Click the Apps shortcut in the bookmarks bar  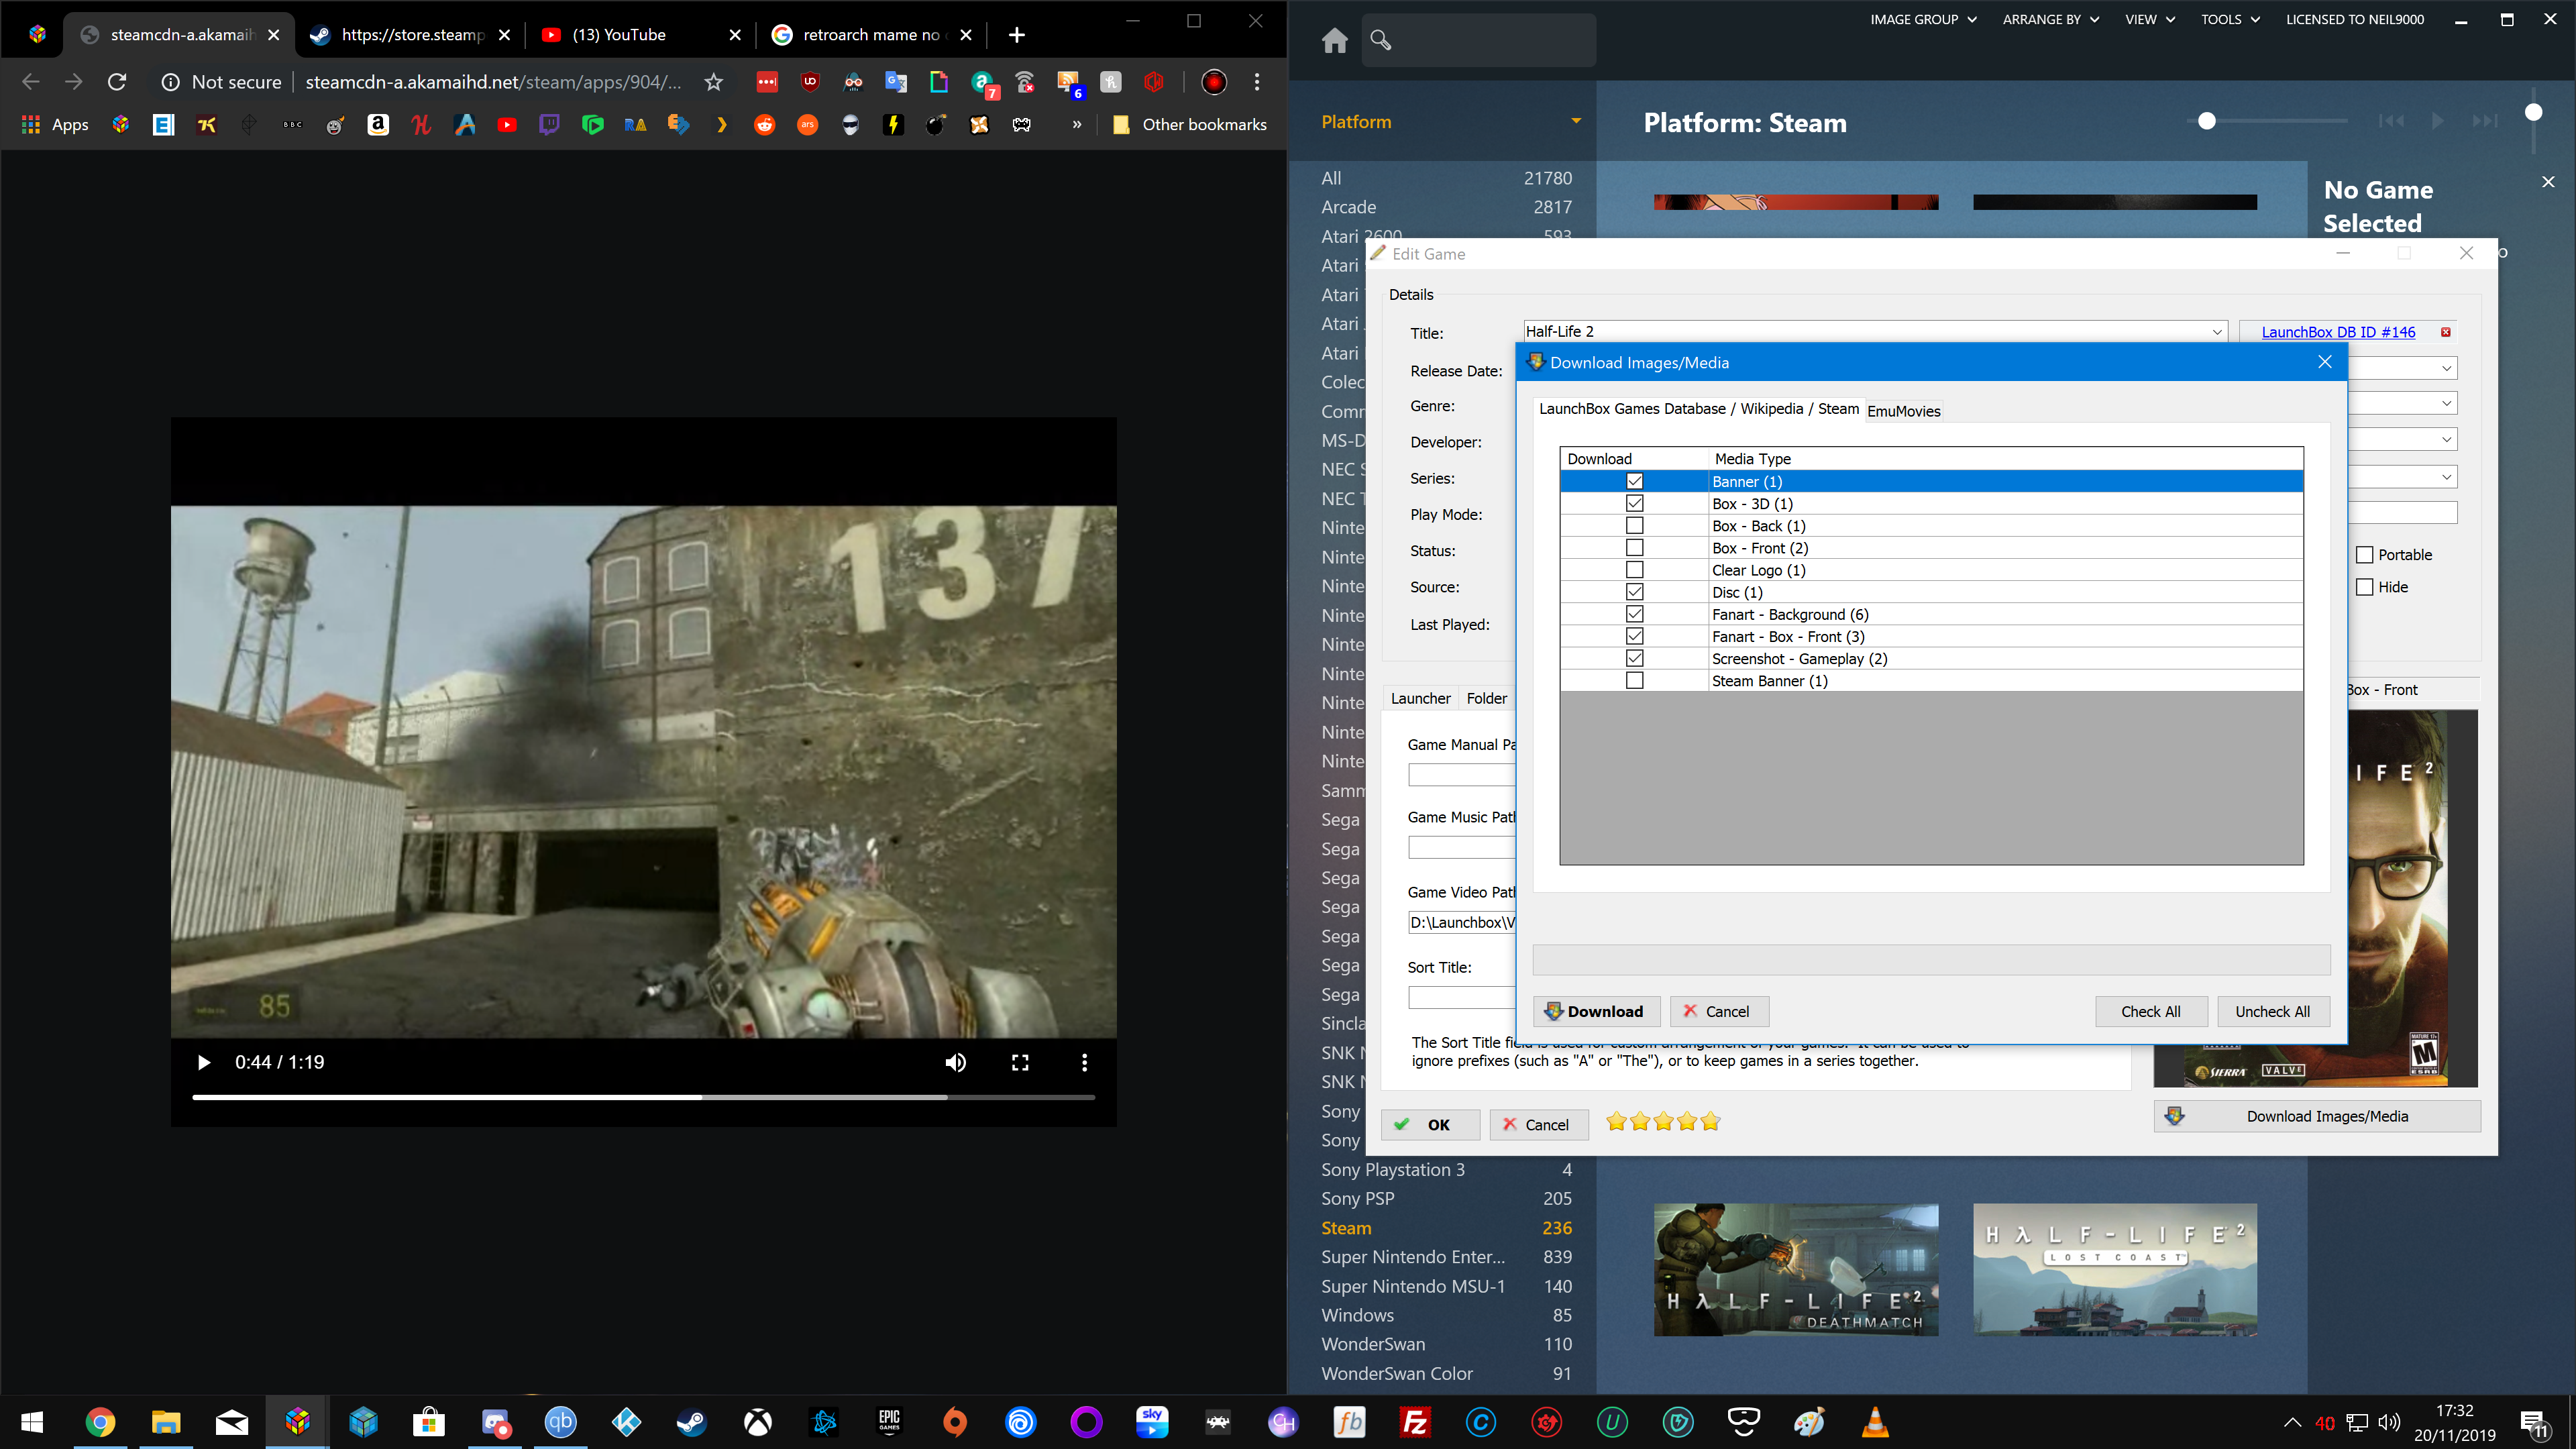[x=56, y=124]
